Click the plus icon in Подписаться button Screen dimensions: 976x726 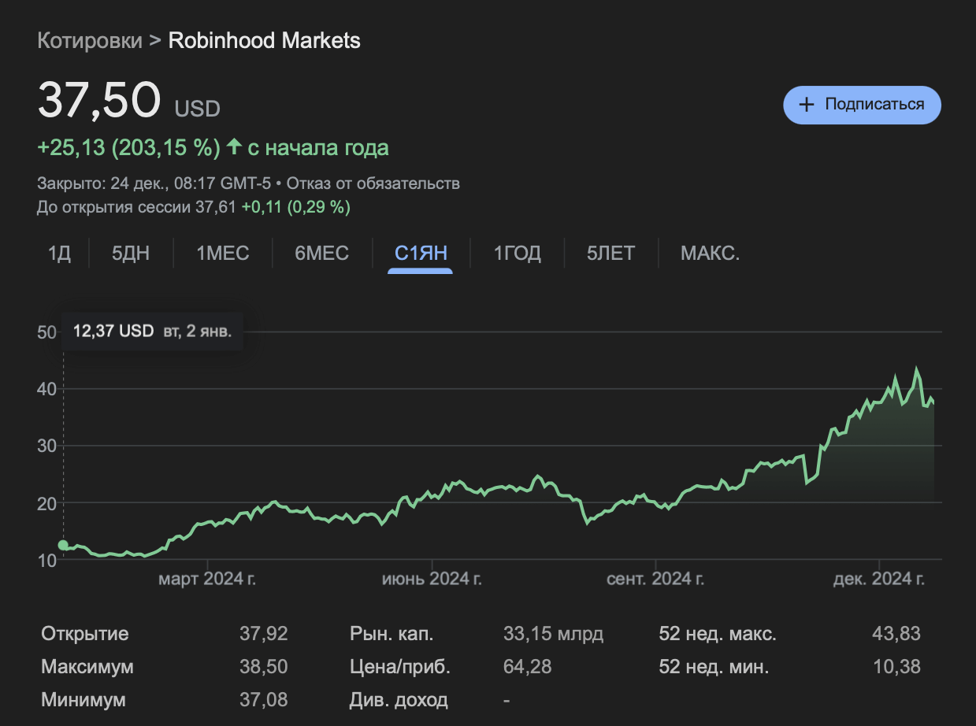point(807,105)
